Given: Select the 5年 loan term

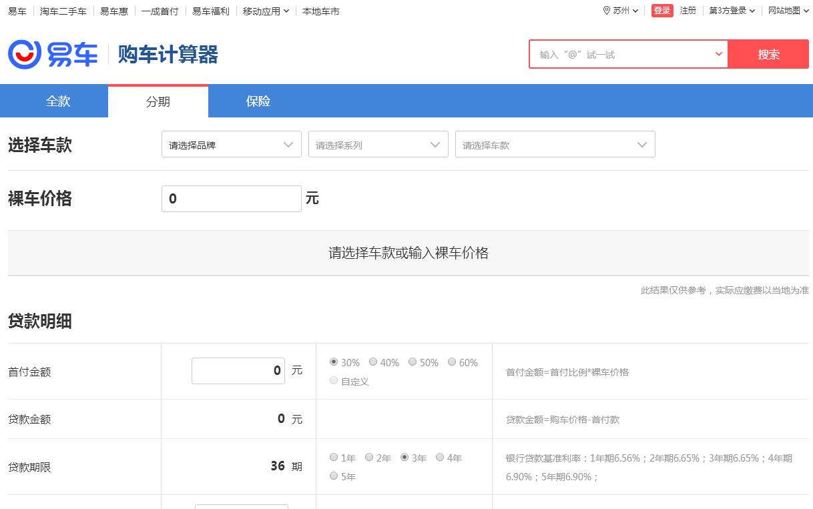Looking at the screenshot, I should pos(334,476).
